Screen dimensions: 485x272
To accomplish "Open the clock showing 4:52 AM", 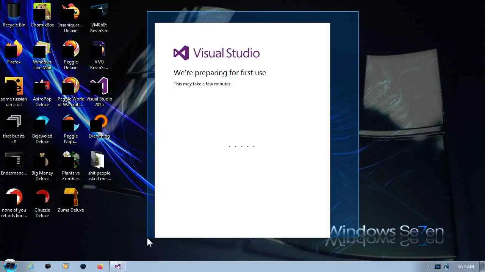I will [466, 267].
